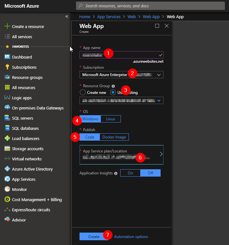Open the Storage accounts label
Screen dimensions: 229x245
click(28, 149)
